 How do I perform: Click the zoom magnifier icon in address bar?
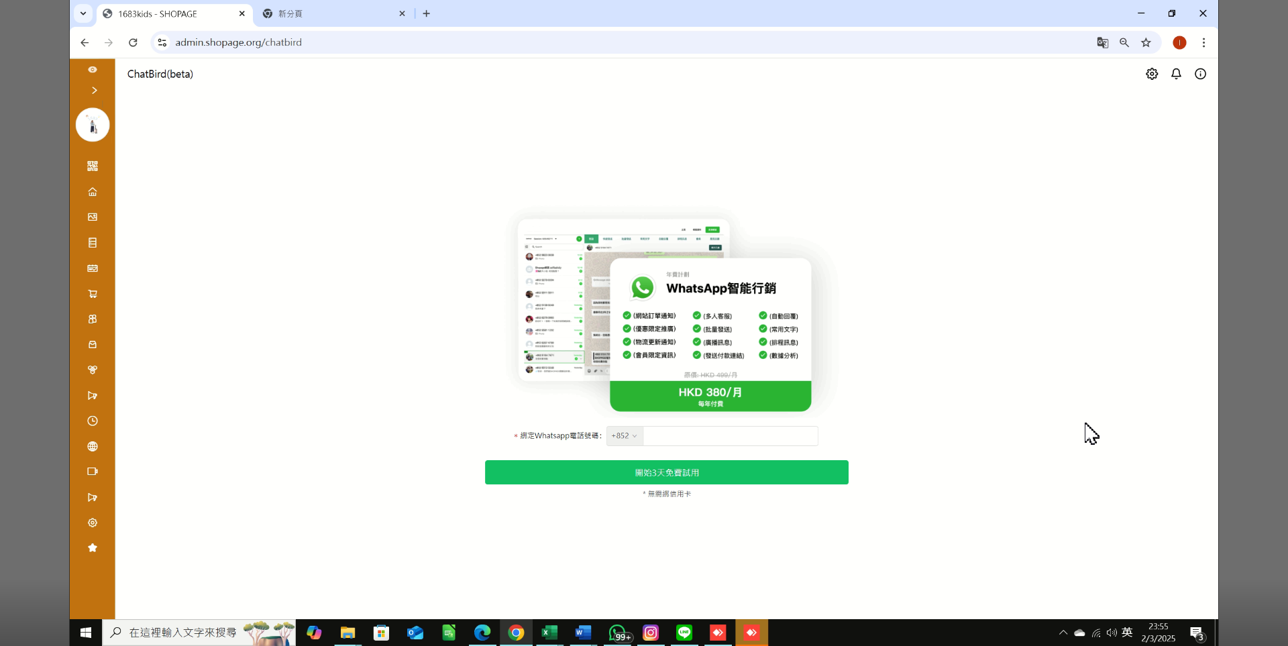coord(1124,42)
